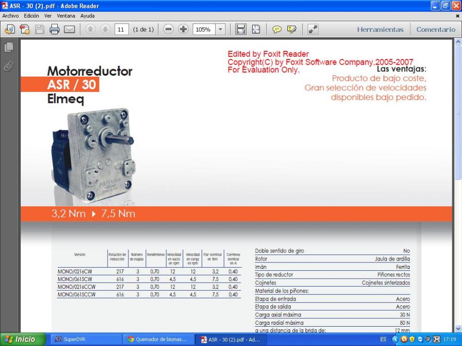The width and height of the screenshot is (462, 346).
Task: Click the MONO/0615CW version cell
Action: (x=75, y=279)
